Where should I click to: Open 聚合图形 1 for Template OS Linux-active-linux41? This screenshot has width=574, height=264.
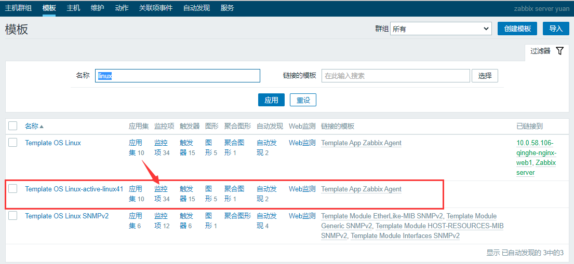234,194
